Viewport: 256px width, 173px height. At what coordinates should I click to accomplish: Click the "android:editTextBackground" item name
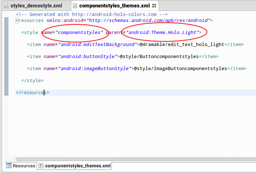[97, 45]
